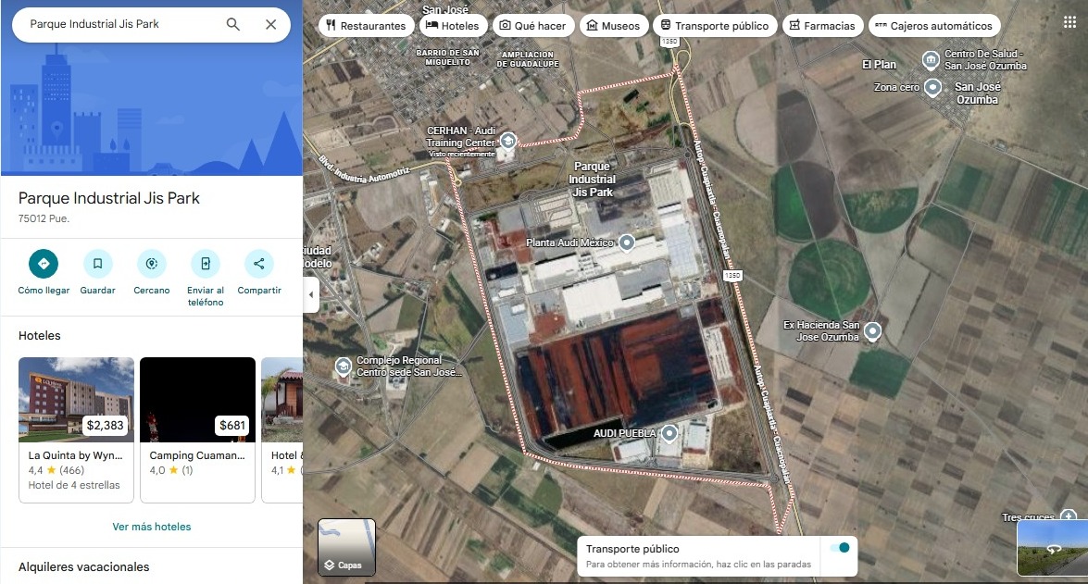This screenshot has height=584, width=1088.
Task: Select the Museos filter chip
Action: click(613, 26)
